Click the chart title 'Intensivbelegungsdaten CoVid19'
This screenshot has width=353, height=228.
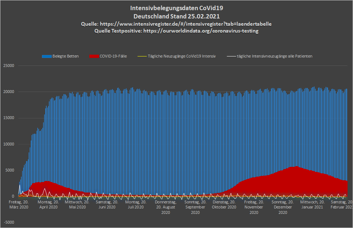[x=176, y=8]
